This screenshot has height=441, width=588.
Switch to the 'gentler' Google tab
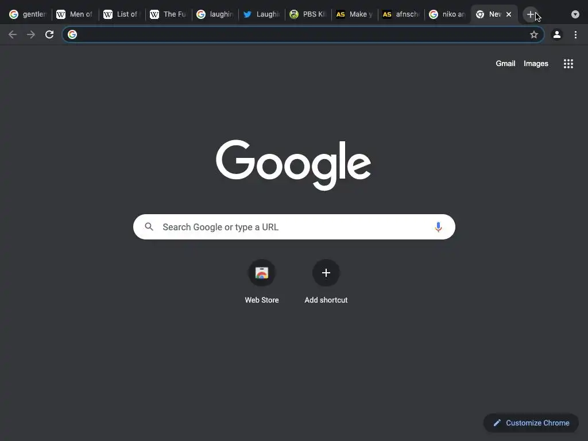(28, 14)
